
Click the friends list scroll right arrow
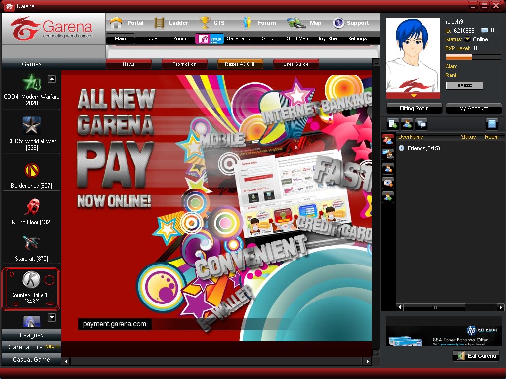click(500, 307)
